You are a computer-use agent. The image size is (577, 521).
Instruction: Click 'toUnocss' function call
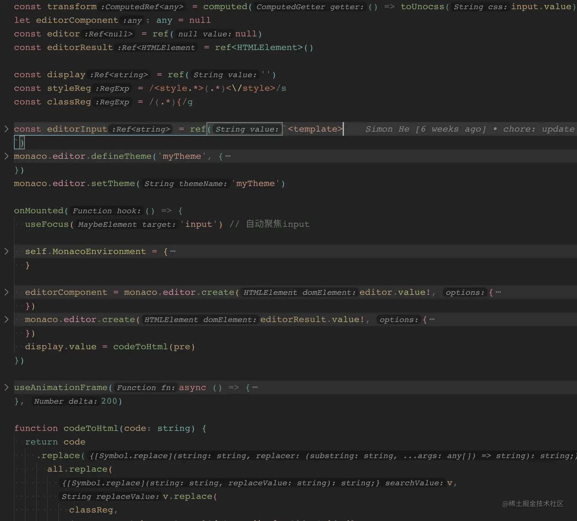tap(422, 6)
